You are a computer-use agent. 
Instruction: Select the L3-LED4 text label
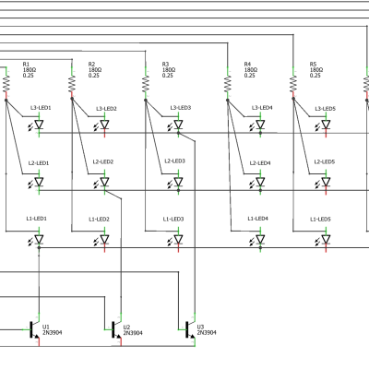(x=262, y=108)
